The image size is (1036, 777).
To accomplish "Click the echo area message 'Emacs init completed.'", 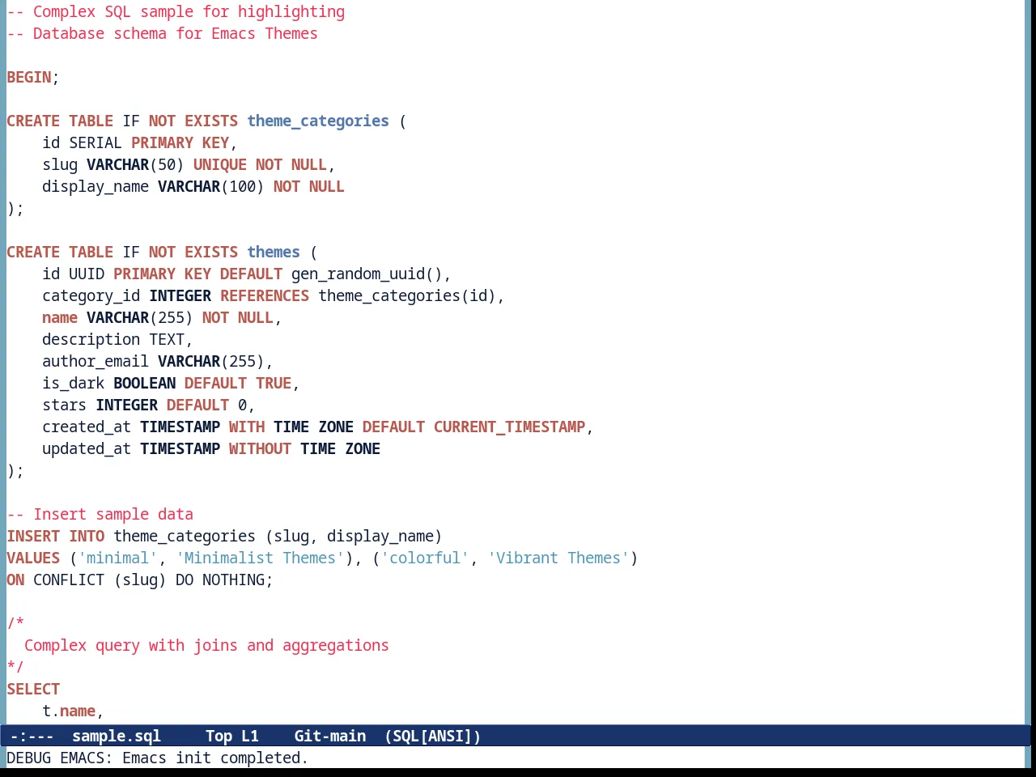I will pos(215,758).
